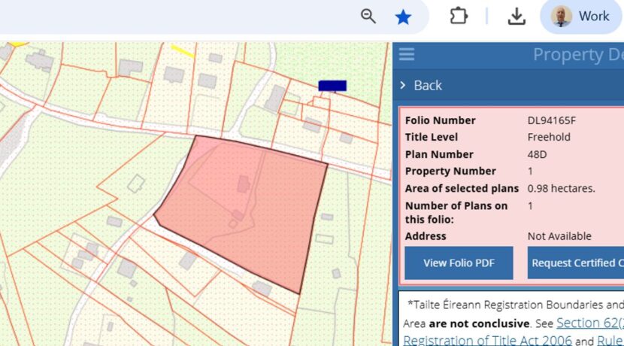
Task: Click the blue bookmark star icon
Action: coord(404,17)
